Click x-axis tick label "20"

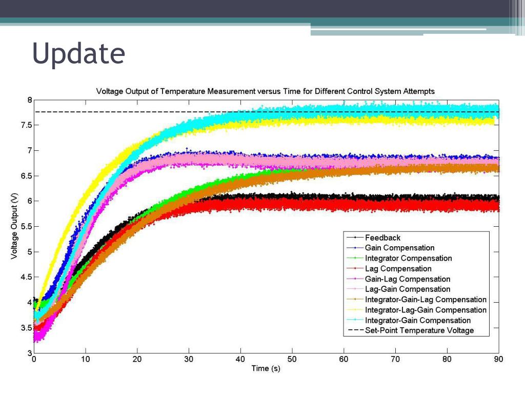pyautogui.click(x=137, y=359)
